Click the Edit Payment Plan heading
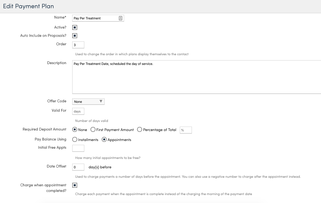Viewport: 321px width, 203px height. click(x=28, y=6)
